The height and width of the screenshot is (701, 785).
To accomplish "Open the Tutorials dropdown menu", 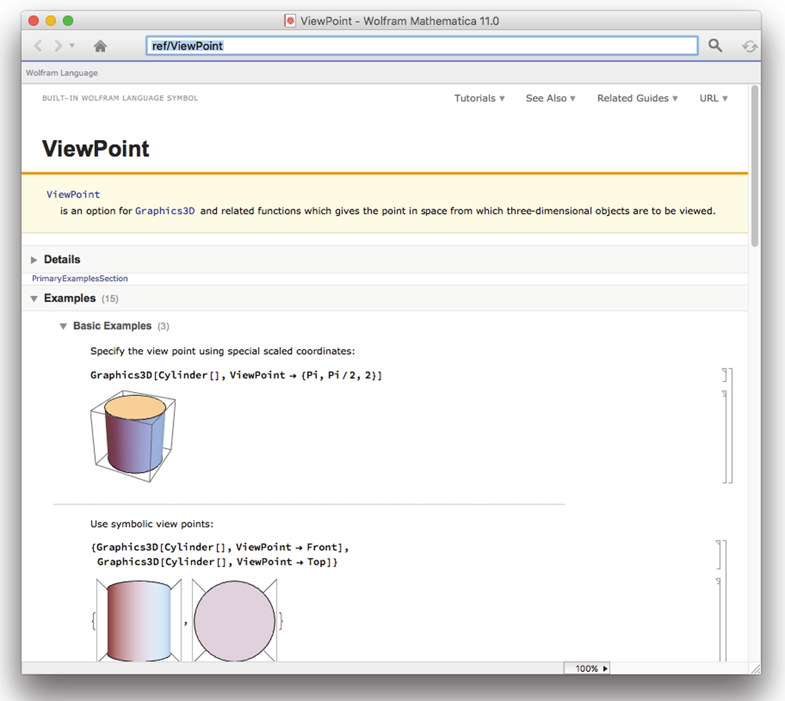I will pyautogui.click(x=479, y=98).
